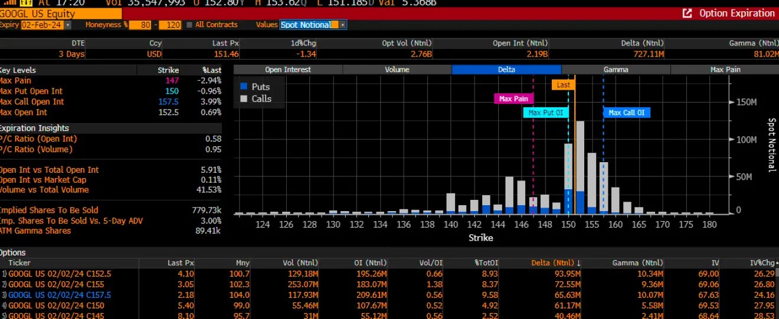Open the Max Pain chart tab
The height and width of the screenshot is (319, 779).
(x=725, y=70)
